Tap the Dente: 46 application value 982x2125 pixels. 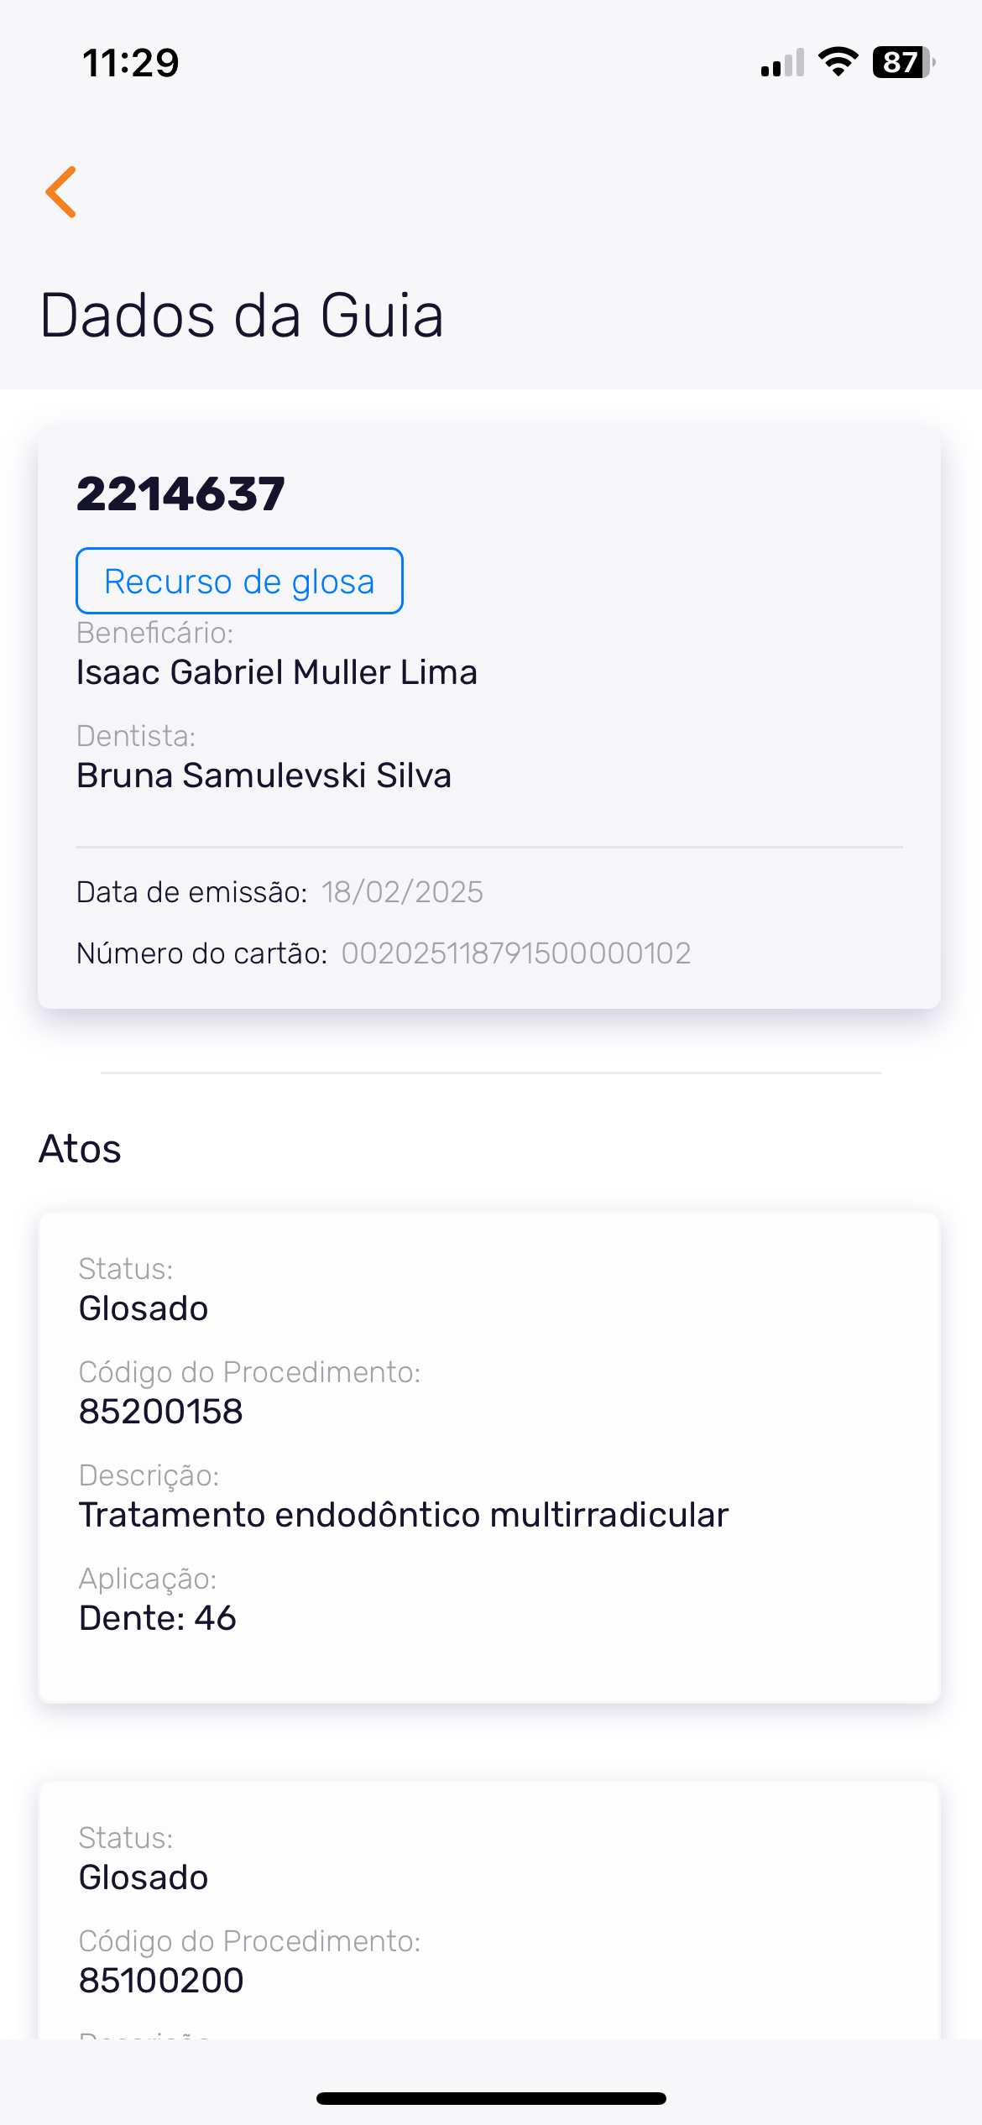click(158, 1618)
